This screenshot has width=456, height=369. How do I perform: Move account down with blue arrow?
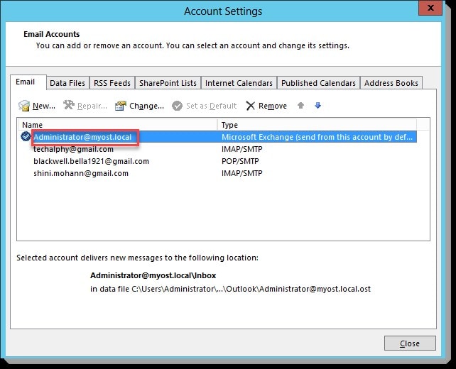tap(318, 105)
